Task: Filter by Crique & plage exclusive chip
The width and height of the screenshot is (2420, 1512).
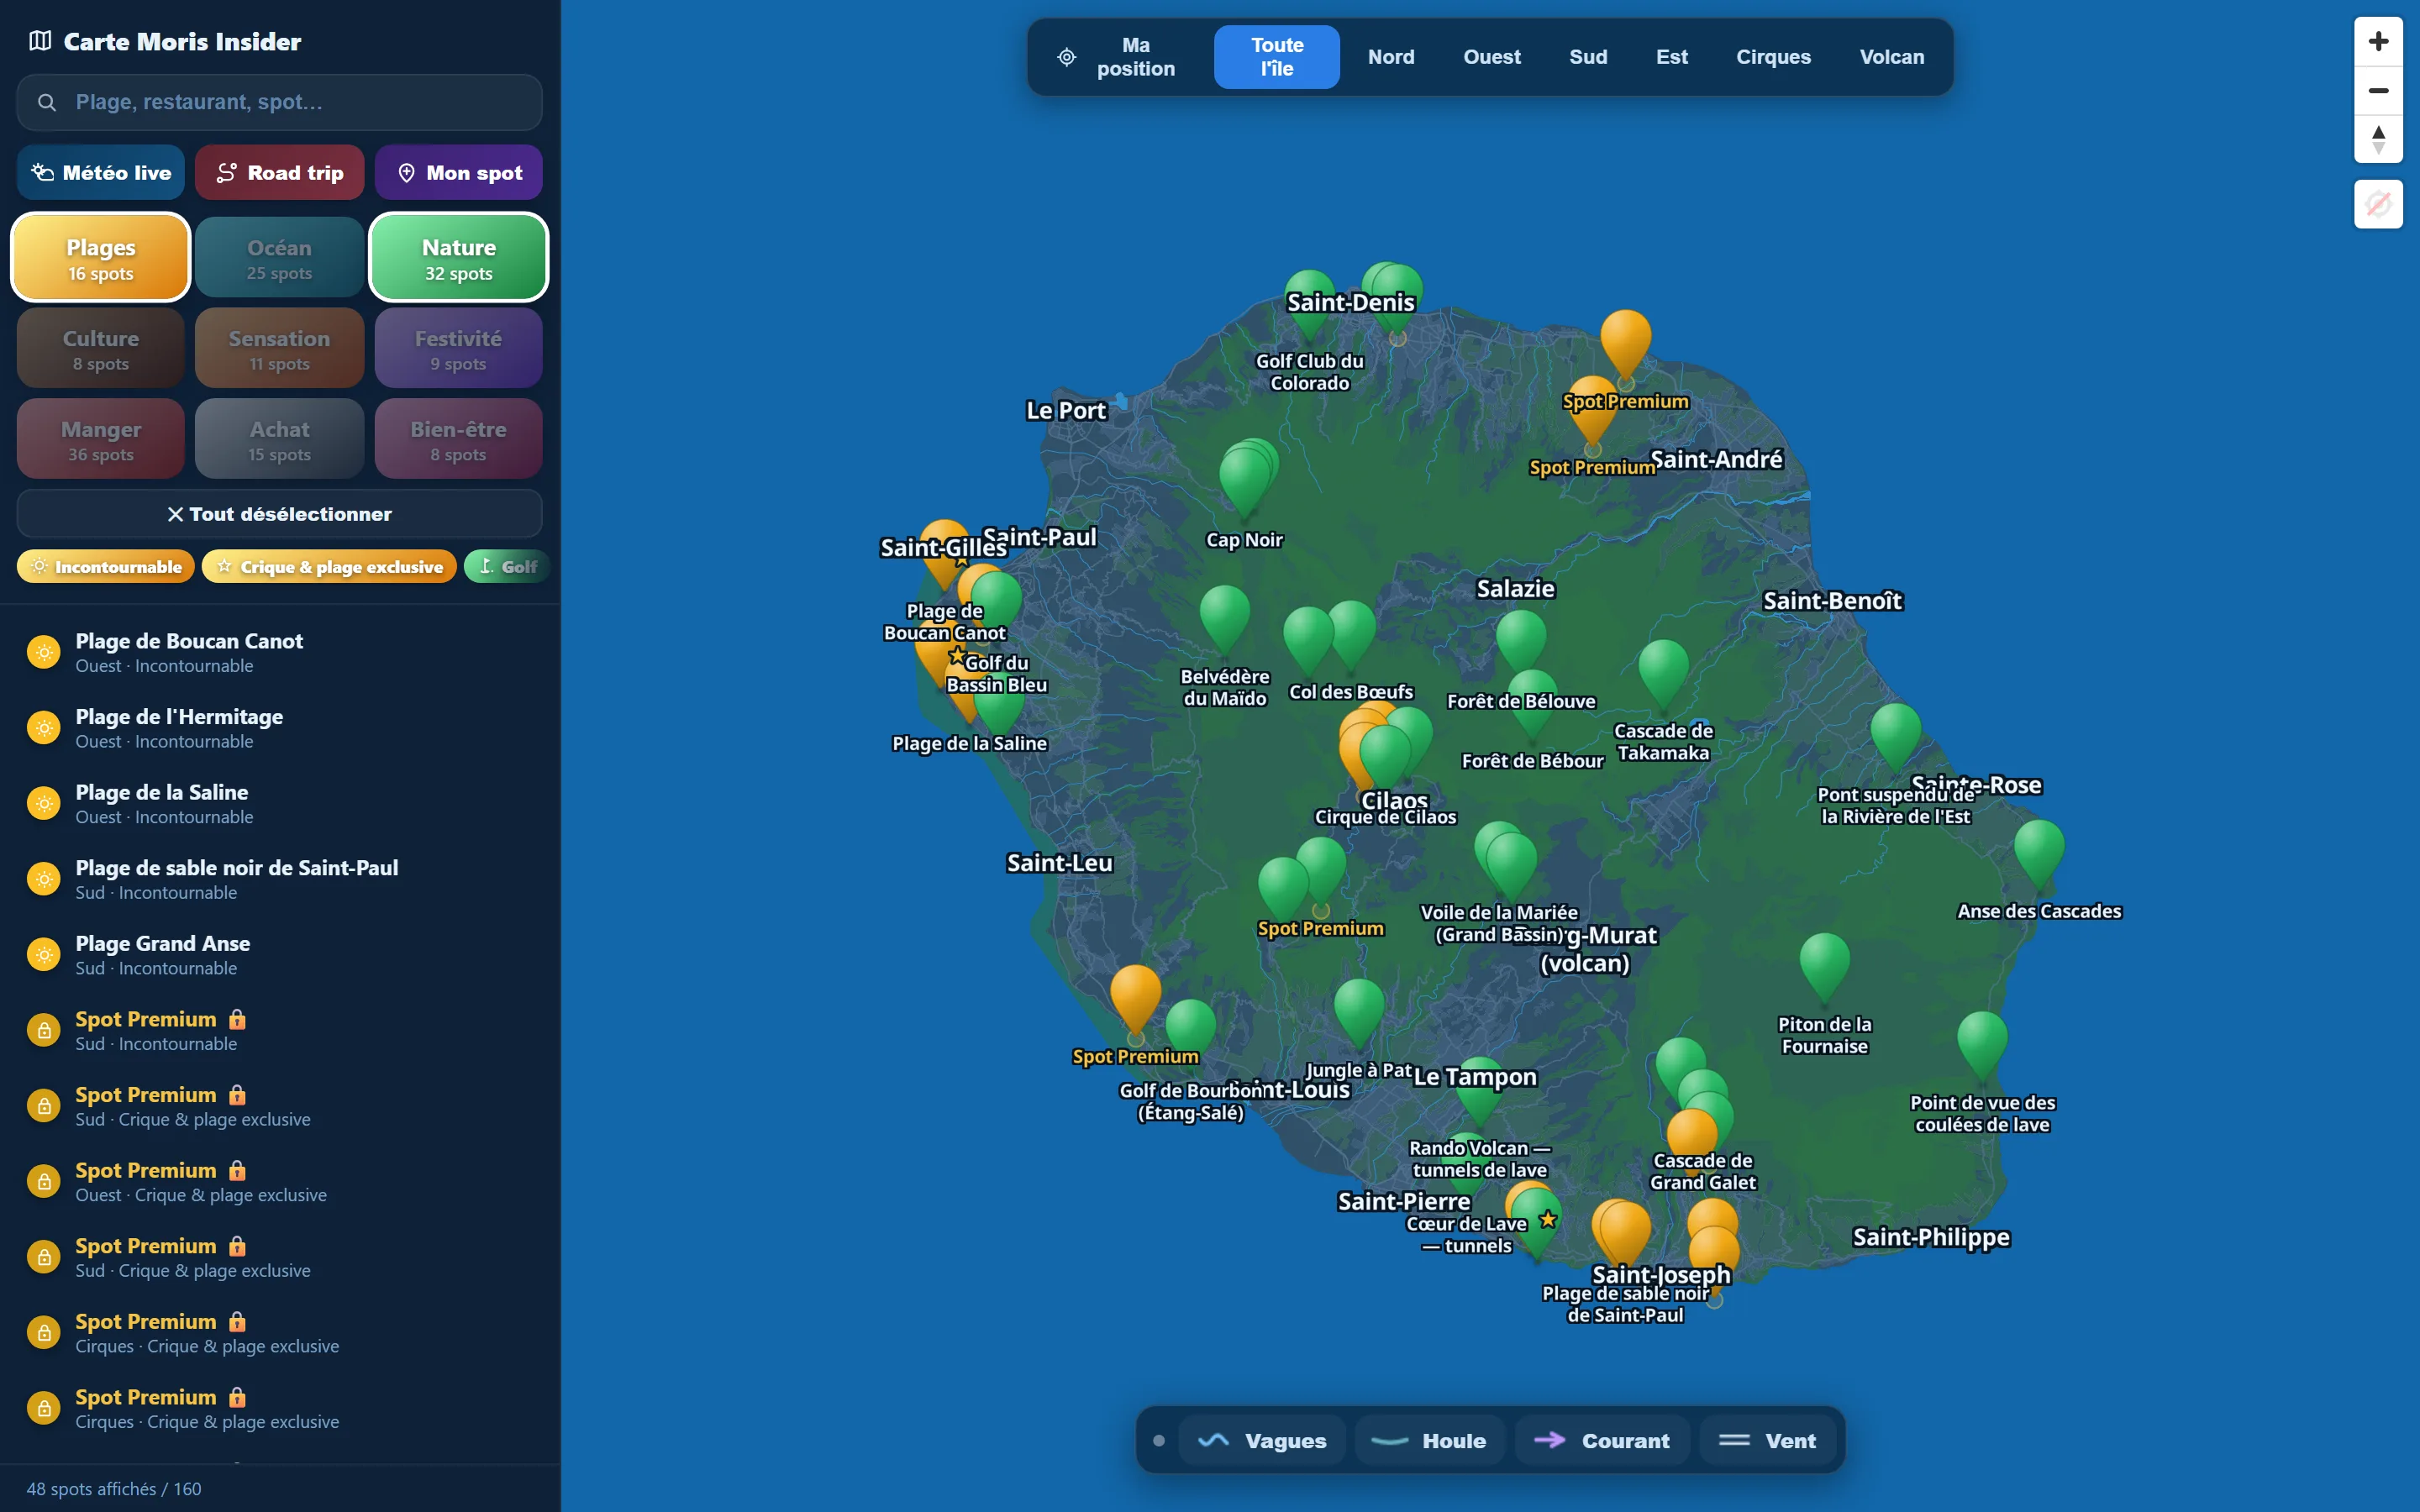Action: (x=329, y=567)
